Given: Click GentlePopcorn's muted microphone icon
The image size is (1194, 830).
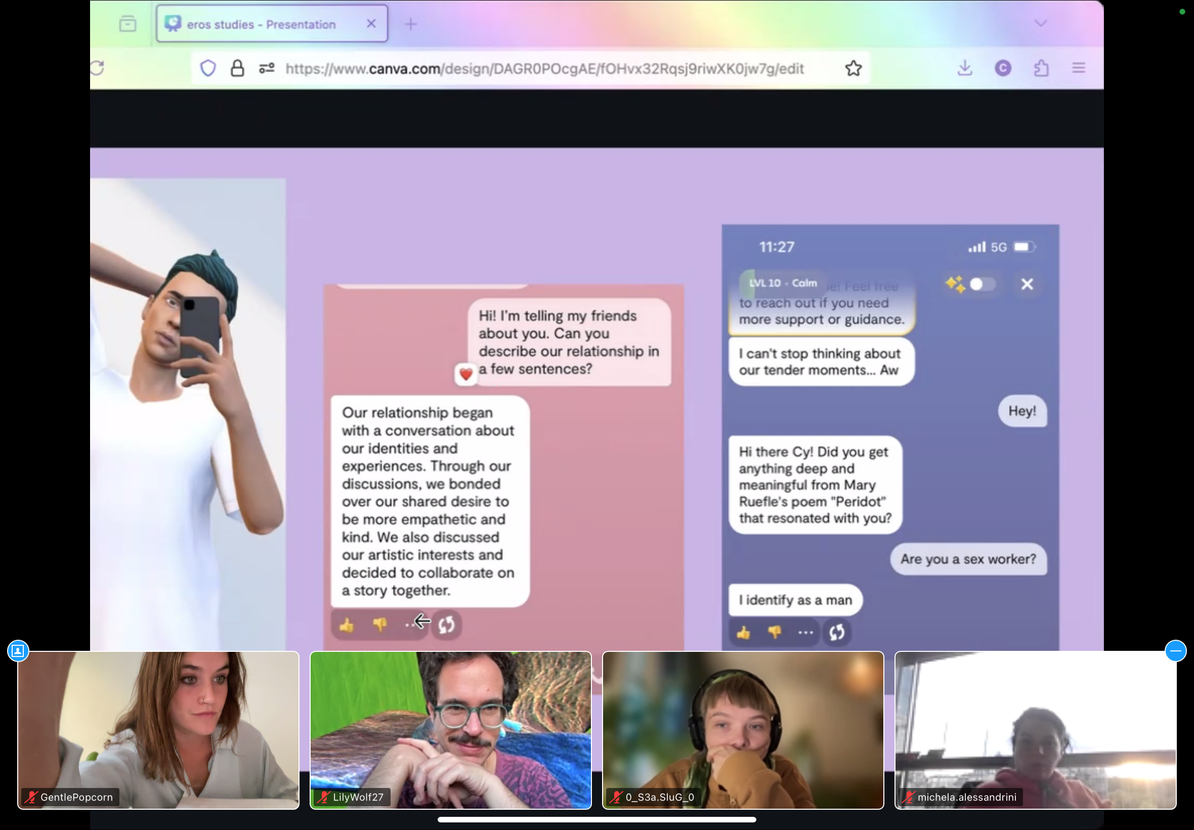Looking at the screenshot, I should [x=31, y=797].
